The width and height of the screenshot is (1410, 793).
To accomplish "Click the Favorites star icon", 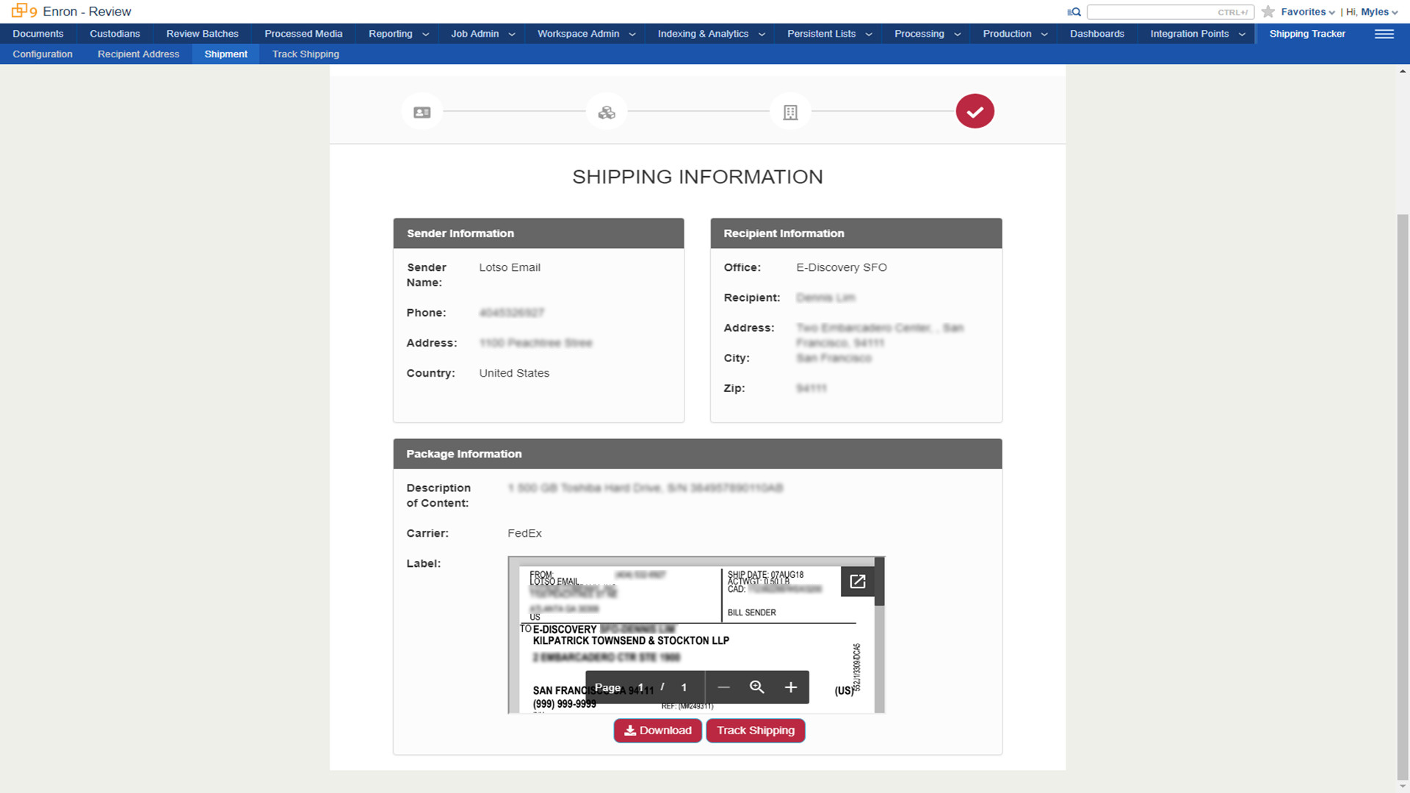I will (x=1268, y=12).
